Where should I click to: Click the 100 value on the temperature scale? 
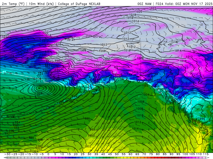point(185,154)
